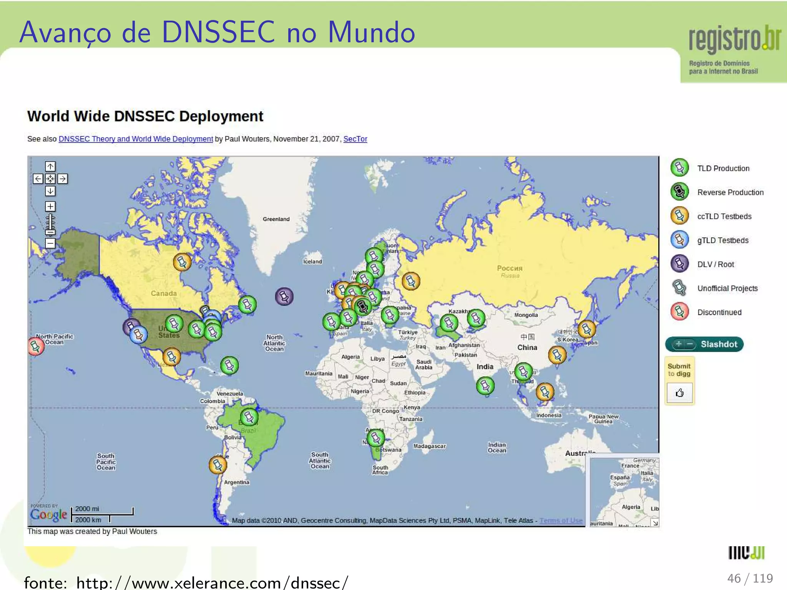This screenshot has height=590, width=787.
Task: Click the orange marker on Taiwan
Action: tap(557, 355)
